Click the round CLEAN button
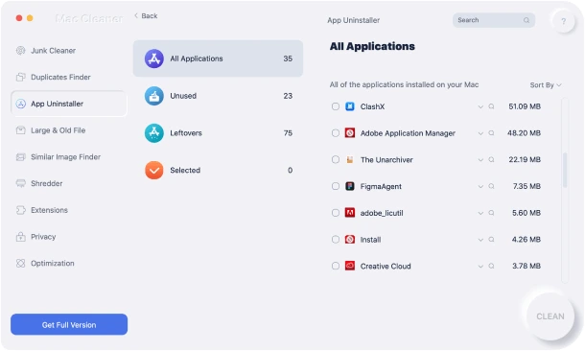 coord(550,316)
